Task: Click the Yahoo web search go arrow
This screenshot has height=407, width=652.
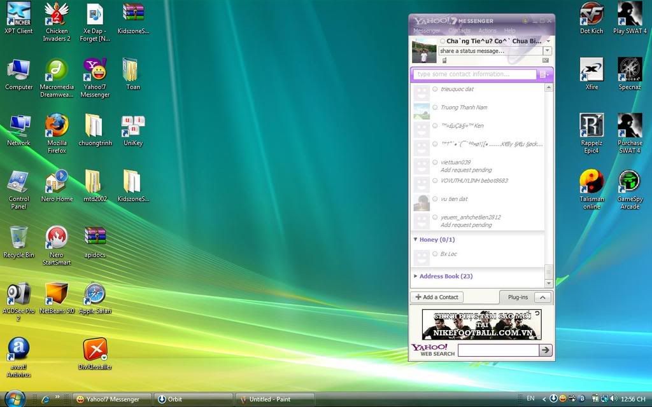Action: tap(546, 350)
